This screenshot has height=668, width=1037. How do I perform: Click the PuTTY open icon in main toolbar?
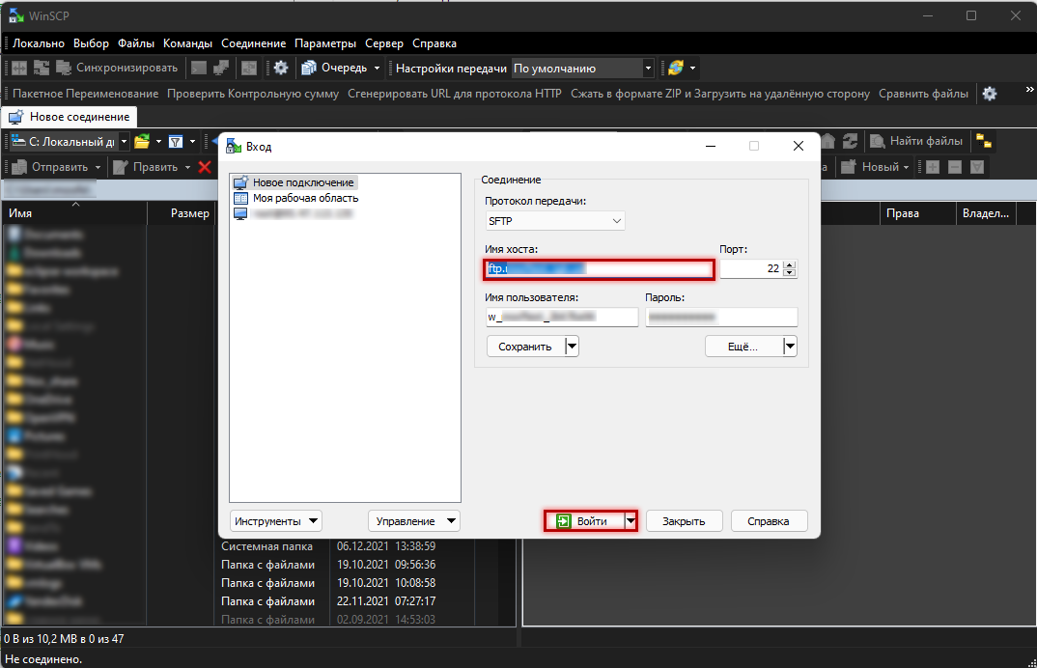(x=220, y=68)
